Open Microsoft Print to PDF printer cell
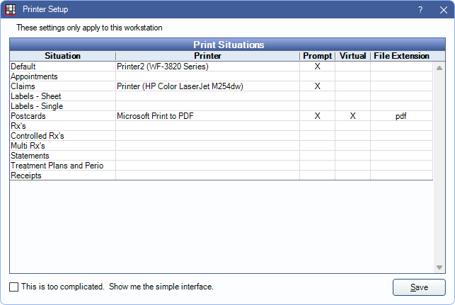 pos(207,115)
